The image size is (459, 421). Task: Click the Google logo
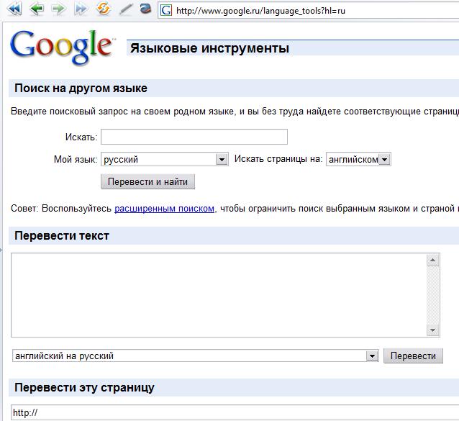(x=62, y=46)
